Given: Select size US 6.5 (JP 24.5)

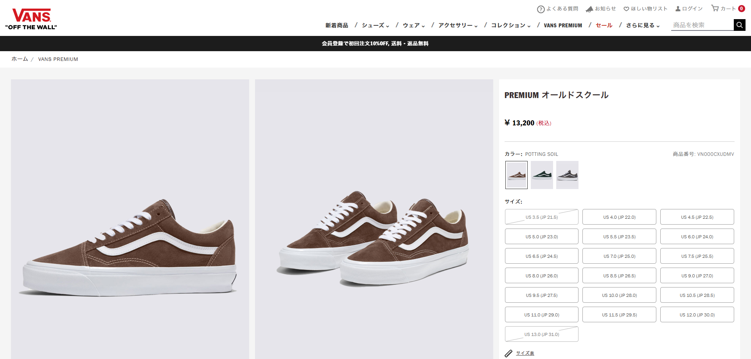Looking at the screenshot, I should (x=542, y=256).
